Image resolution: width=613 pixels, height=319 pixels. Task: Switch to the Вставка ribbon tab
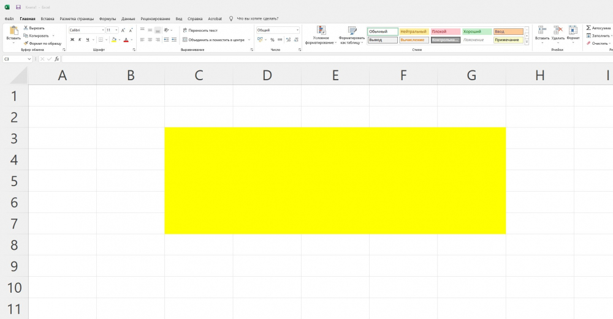pyautogui.click(x=47, y=19)
